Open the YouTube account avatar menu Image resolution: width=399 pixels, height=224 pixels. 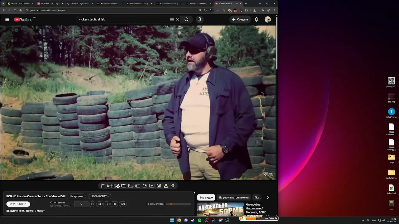tap(268, 19)
